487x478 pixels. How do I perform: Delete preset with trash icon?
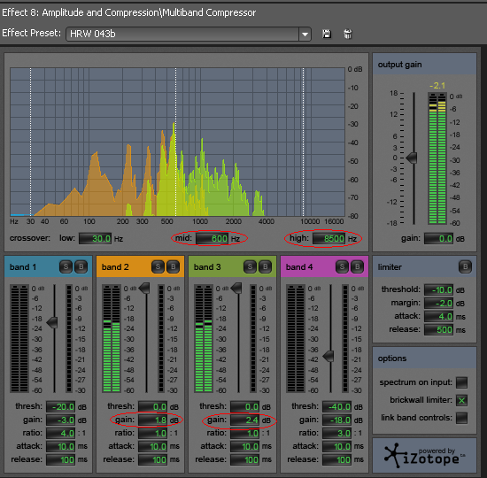click(x=348, y=34)
